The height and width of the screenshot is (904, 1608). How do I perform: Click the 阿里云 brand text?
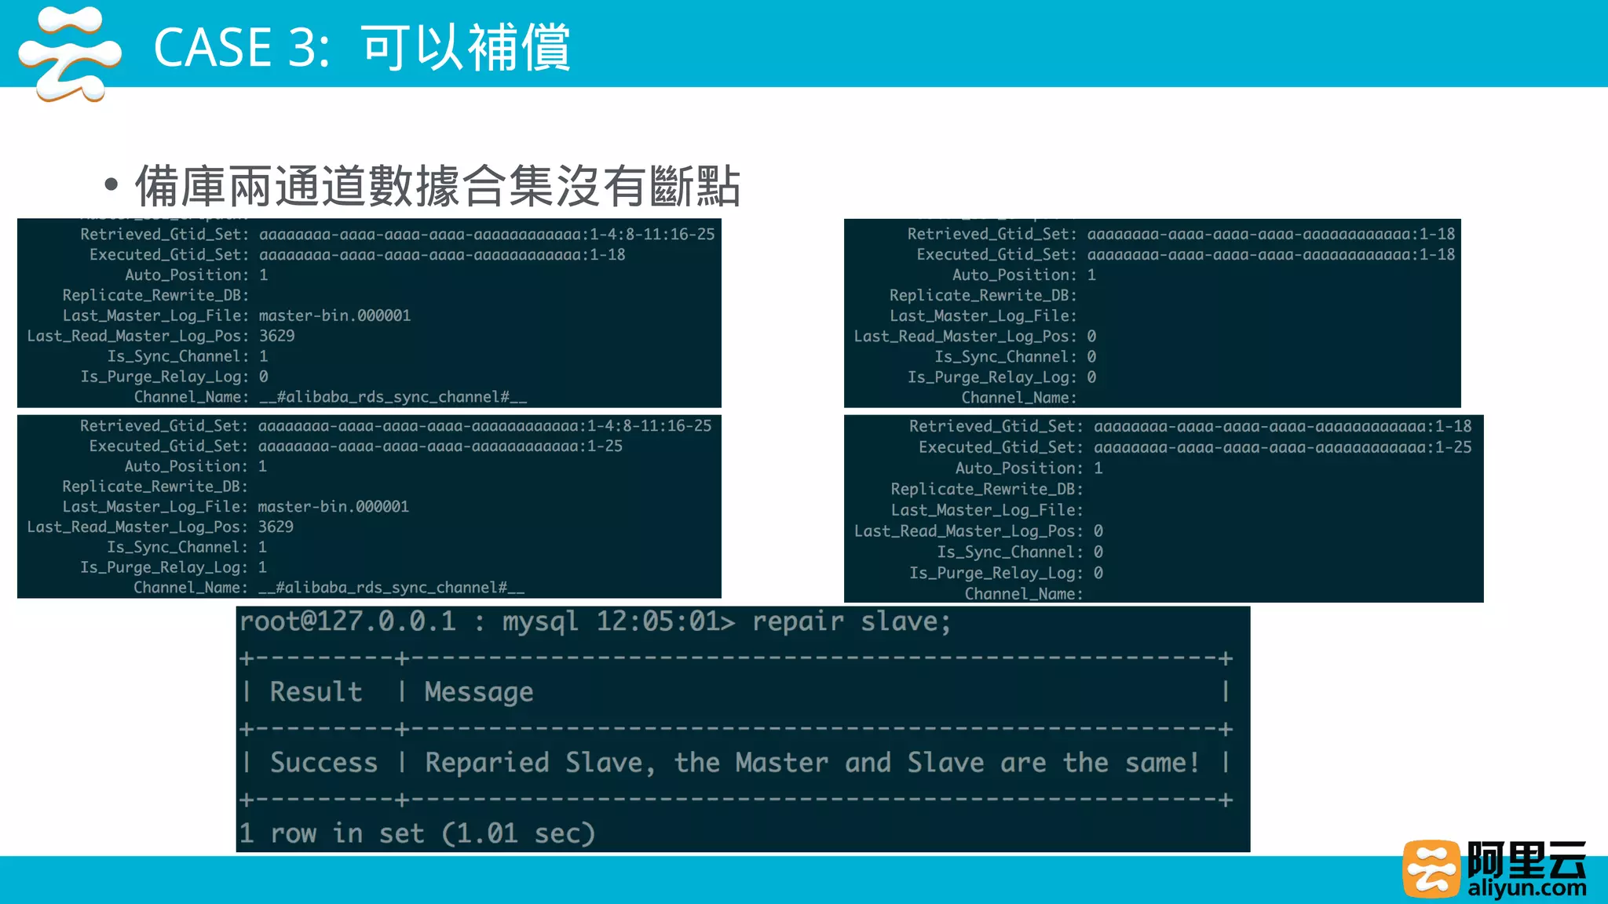click(1526, 860)
